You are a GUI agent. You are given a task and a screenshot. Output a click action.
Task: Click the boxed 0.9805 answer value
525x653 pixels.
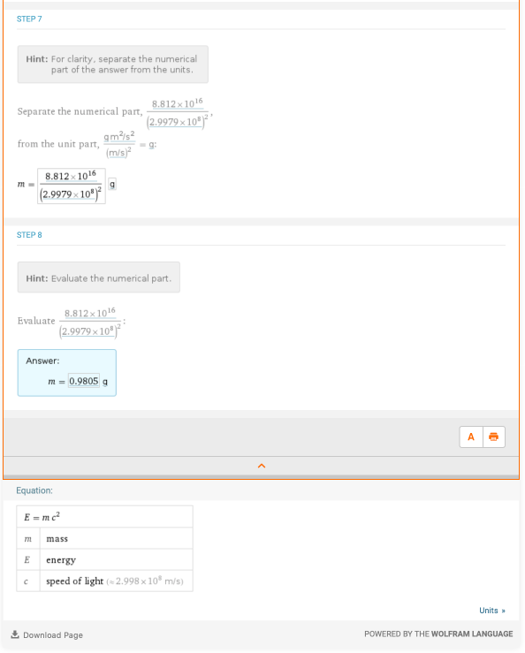click(84, 381)
